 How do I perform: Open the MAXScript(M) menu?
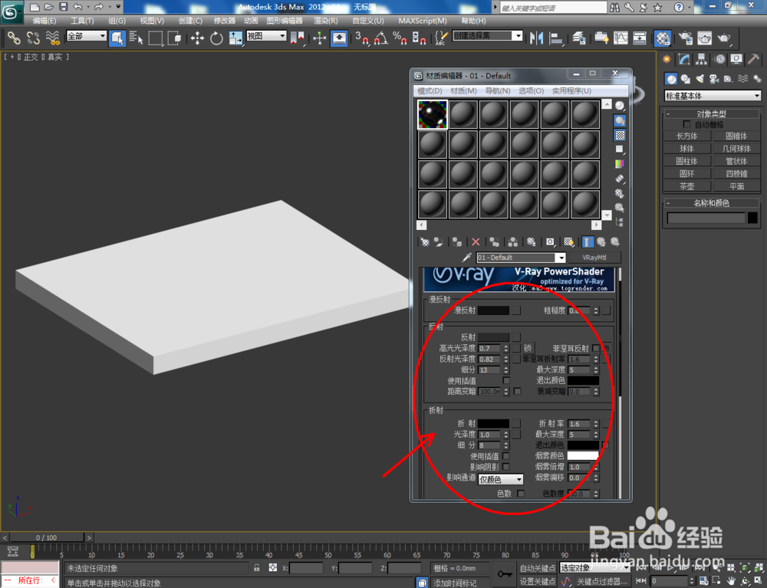[x=423, y=21]
